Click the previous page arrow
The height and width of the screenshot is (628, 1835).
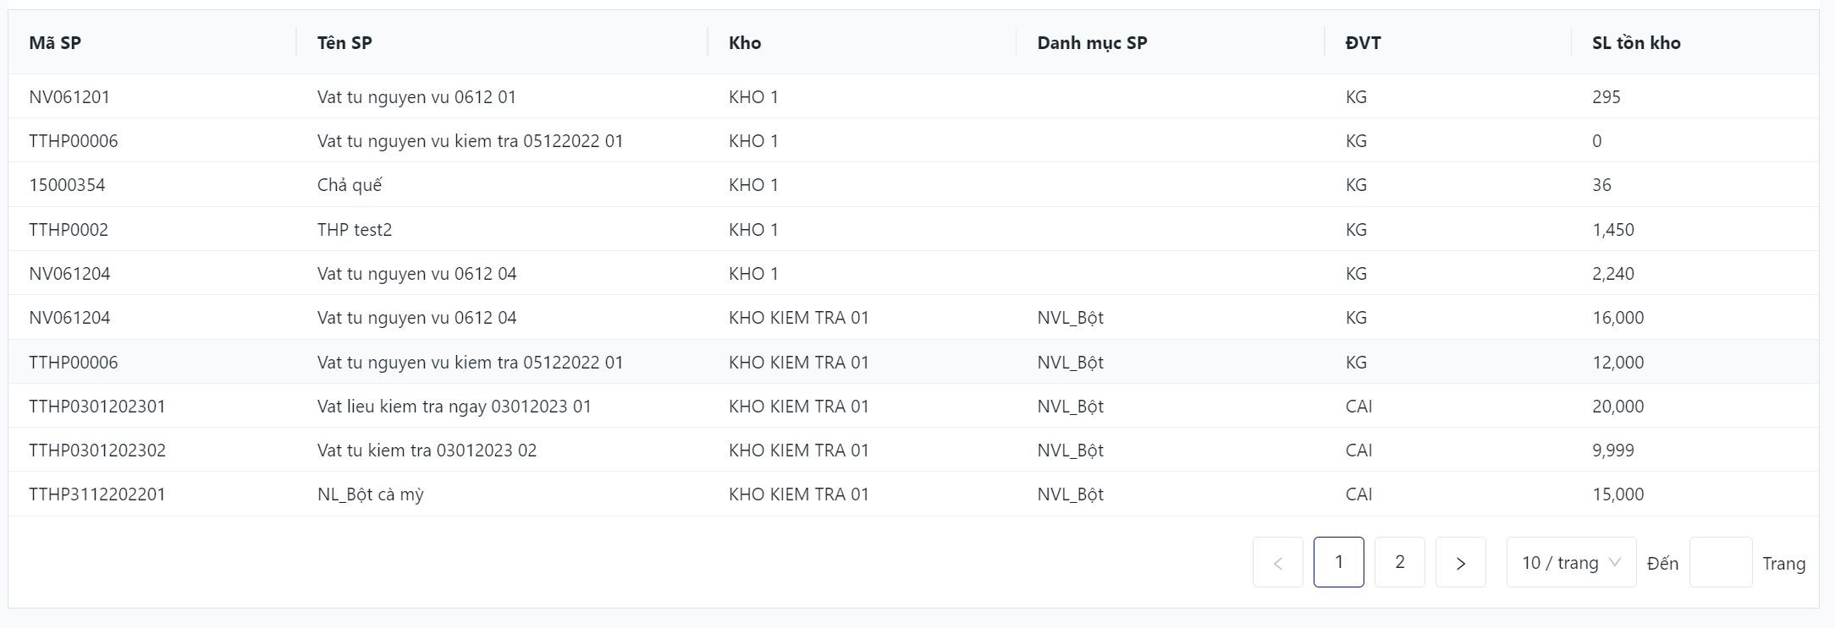pyautogui.click(x=1277, y=563)
